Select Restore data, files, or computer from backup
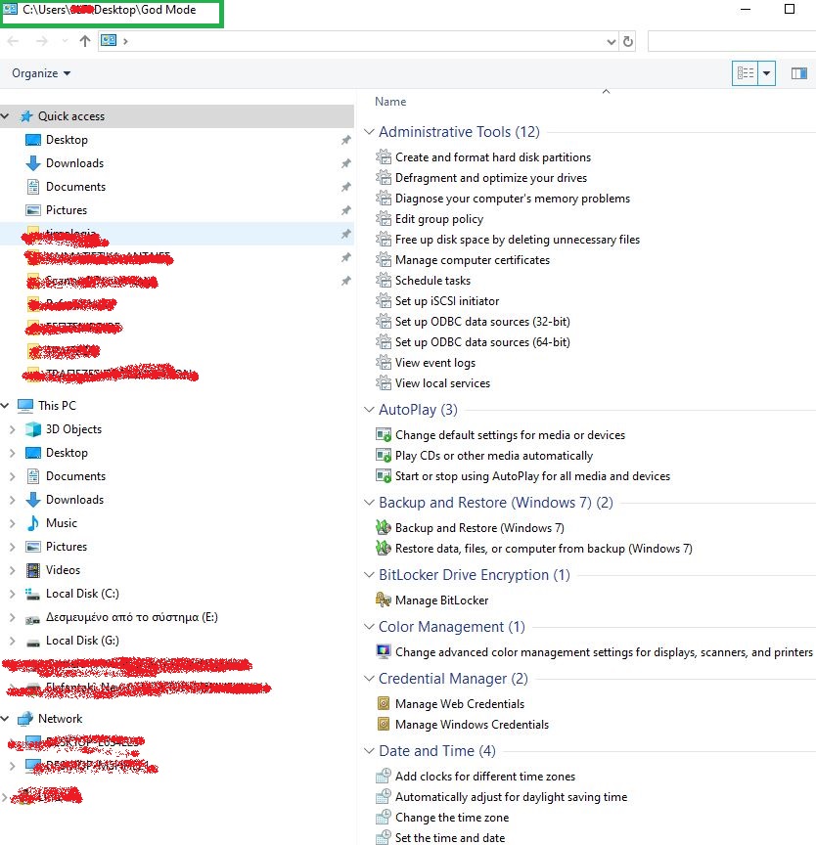Viewport: 816px width, 845px height. [x=544, y=548]
